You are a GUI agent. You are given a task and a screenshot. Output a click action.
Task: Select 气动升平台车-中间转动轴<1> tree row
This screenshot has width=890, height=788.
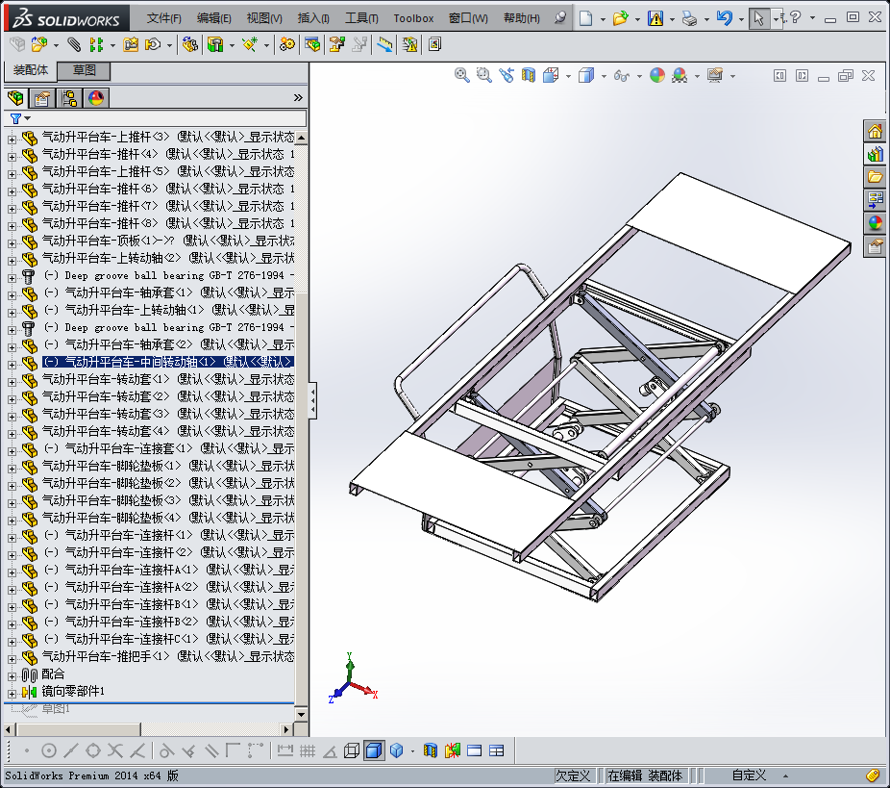pos(168,362)
